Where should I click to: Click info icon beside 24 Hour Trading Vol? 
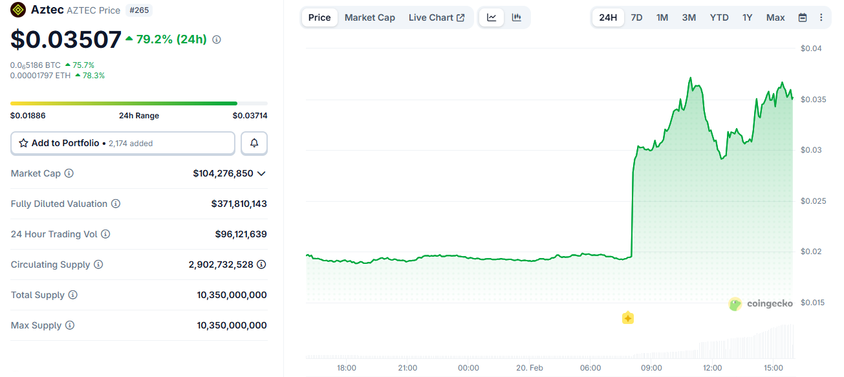tap(105, 234)
